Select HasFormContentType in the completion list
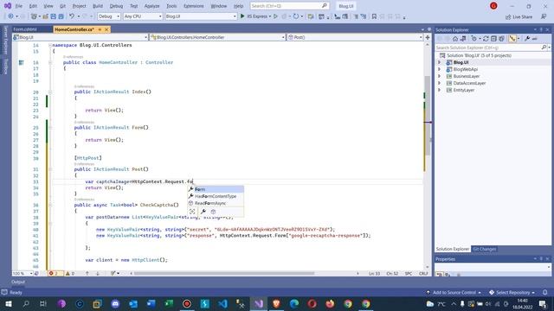Screen dimensions: 554x311 click(216, 196)
